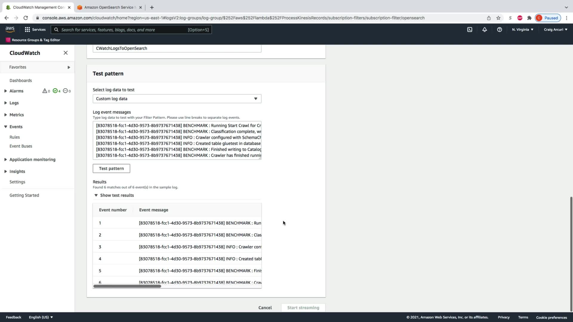Open browser extensions puzzle icon
The width and height of the screenshot is (573, 322).
(x=529, y=18)
